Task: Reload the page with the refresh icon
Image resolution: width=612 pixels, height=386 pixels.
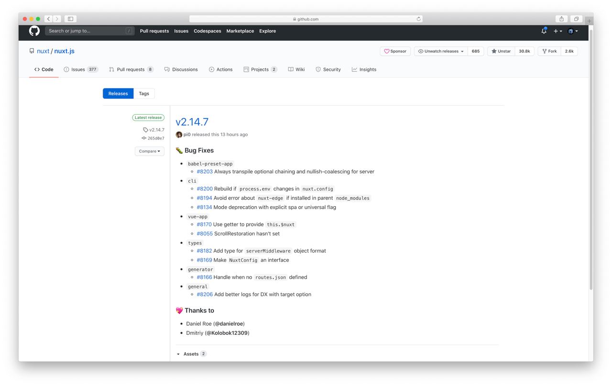Action: click(418, 19)
